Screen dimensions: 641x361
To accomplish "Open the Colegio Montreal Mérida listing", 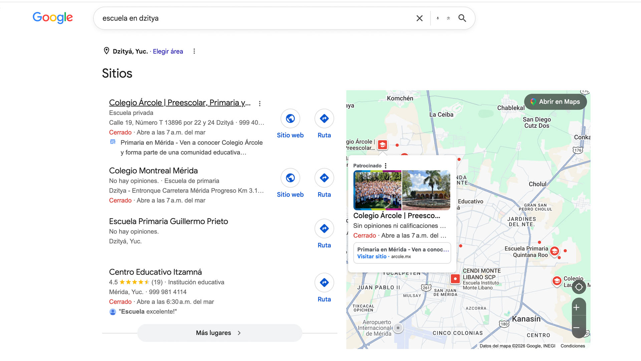I will tap(154, 171).
